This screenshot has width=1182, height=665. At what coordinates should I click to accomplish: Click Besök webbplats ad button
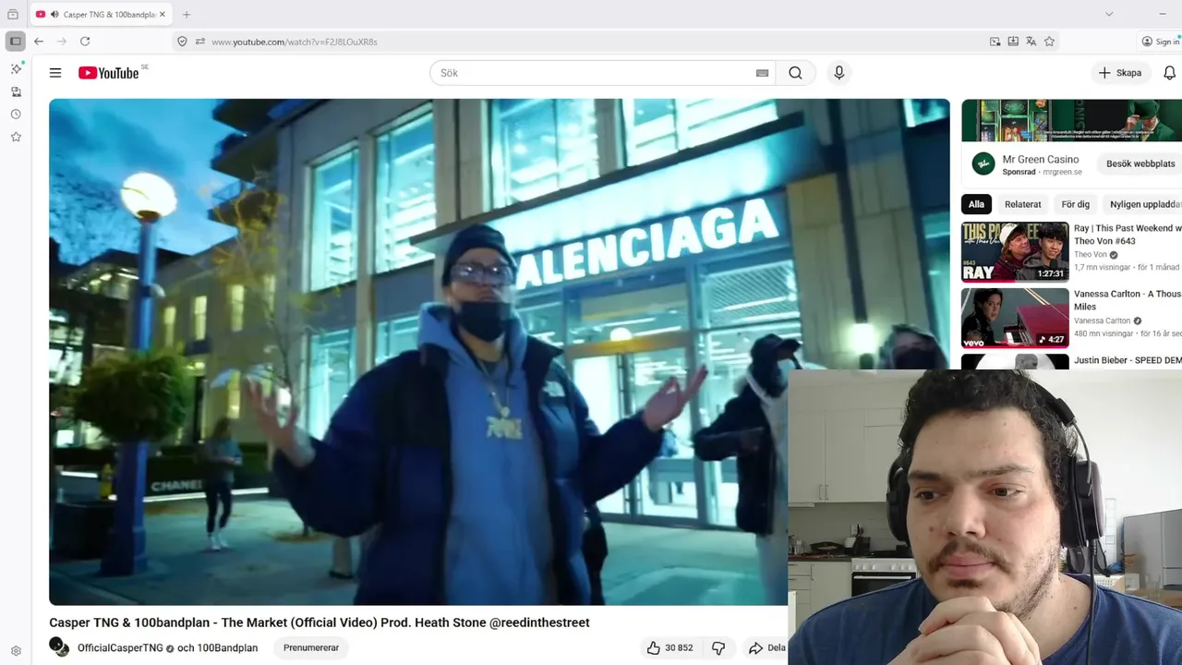pyautogui.click(x=1140, y=163)
